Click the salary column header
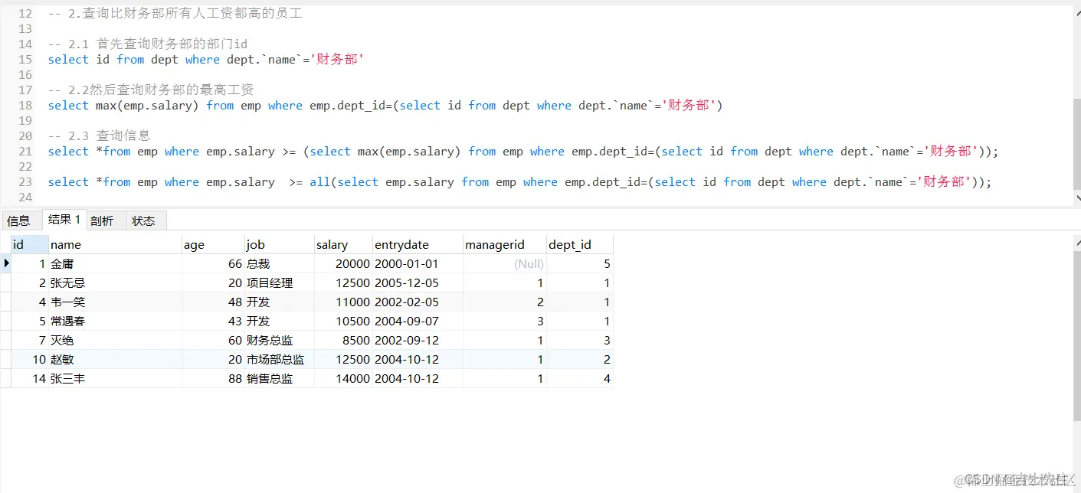This screenshot has height=493, width=1081. [x=343, y=244]
